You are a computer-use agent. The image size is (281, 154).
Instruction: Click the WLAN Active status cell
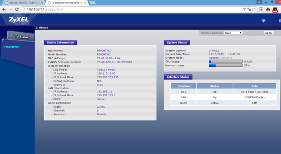pos(215,103)
